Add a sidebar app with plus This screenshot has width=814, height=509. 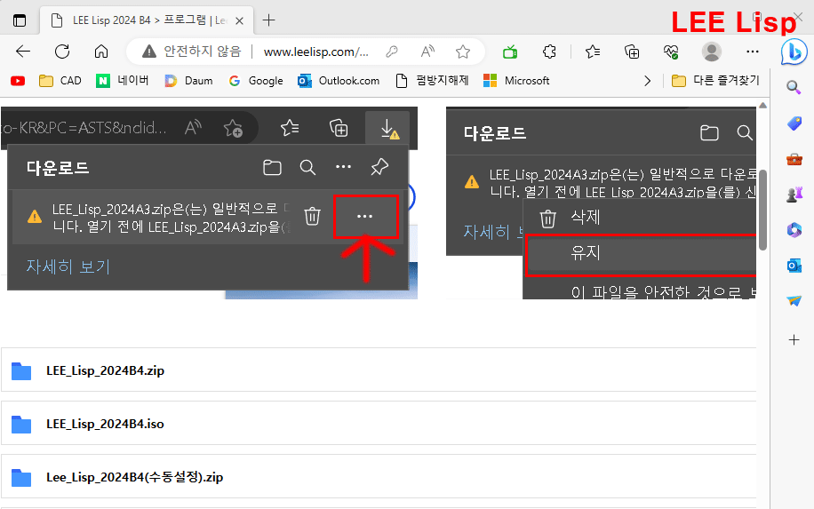pos(794,340)
